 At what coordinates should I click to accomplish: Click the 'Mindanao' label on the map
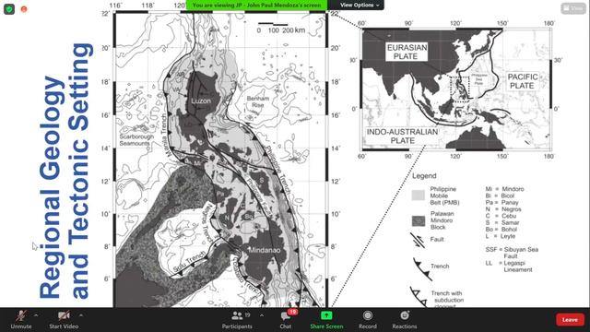tap(265, 250)
